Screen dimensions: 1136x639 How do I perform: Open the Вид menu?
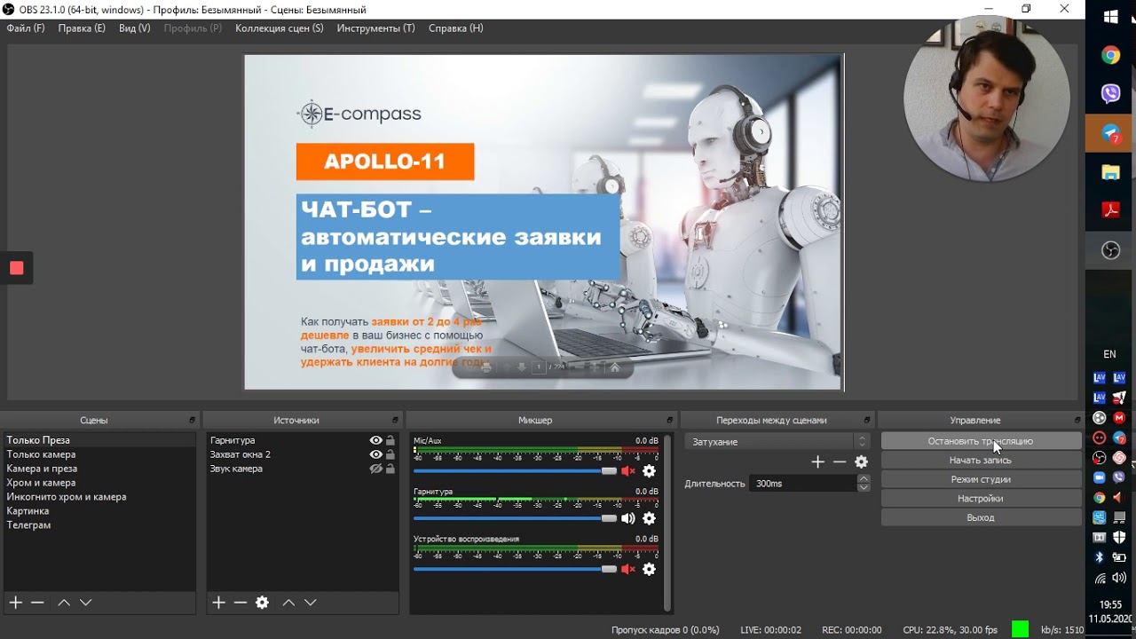pos(135,28)
